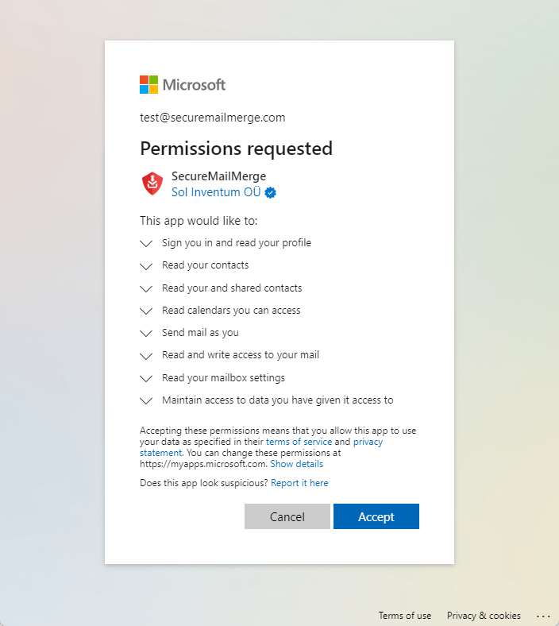559x626 pixels.
Task: Open the Sol Inventum OÜ publisher link
Action: coord(217,192)
